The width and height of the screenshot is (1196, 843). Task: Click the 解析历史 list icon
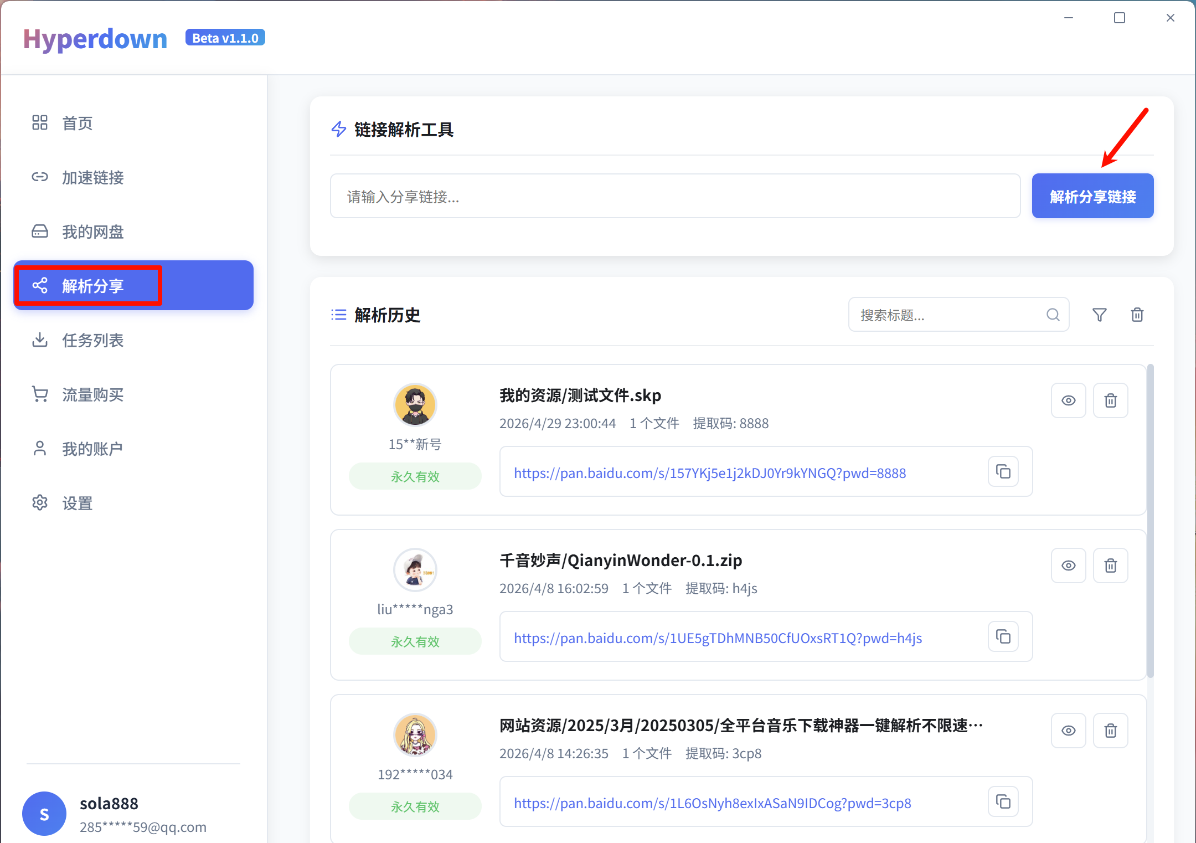(339, 315)
